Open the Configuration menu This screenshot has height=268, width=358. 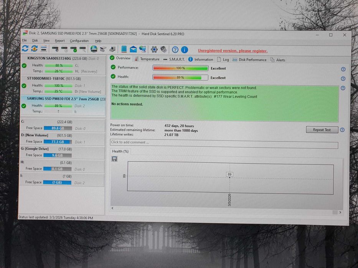click(x=79, y=41)
